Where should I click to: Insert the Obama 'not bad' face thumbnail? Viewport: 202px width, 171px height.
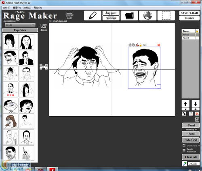pos(11,90)
